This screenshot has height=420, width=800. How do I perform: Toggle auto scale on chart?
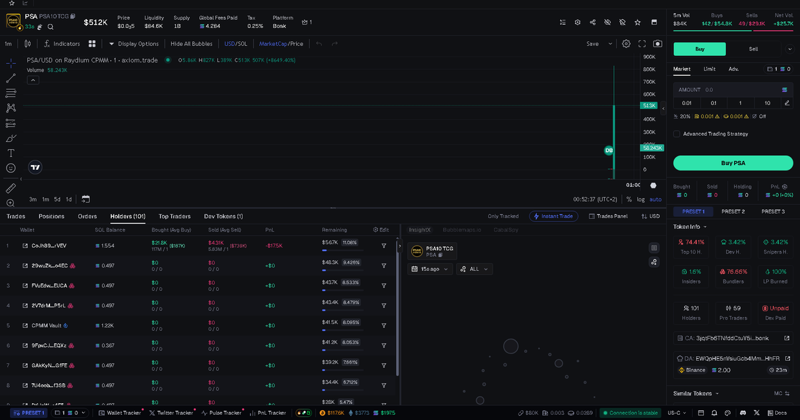coord(655,199)
